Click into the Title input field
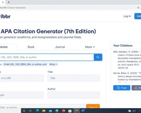This screenshot has width=141, height=113. [74, 78]
